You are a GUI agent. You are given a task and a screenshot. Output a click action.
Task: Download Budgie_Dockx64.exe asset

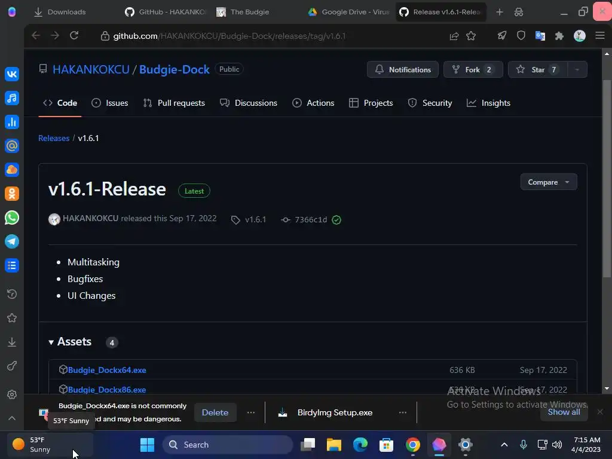pos(107,370)
